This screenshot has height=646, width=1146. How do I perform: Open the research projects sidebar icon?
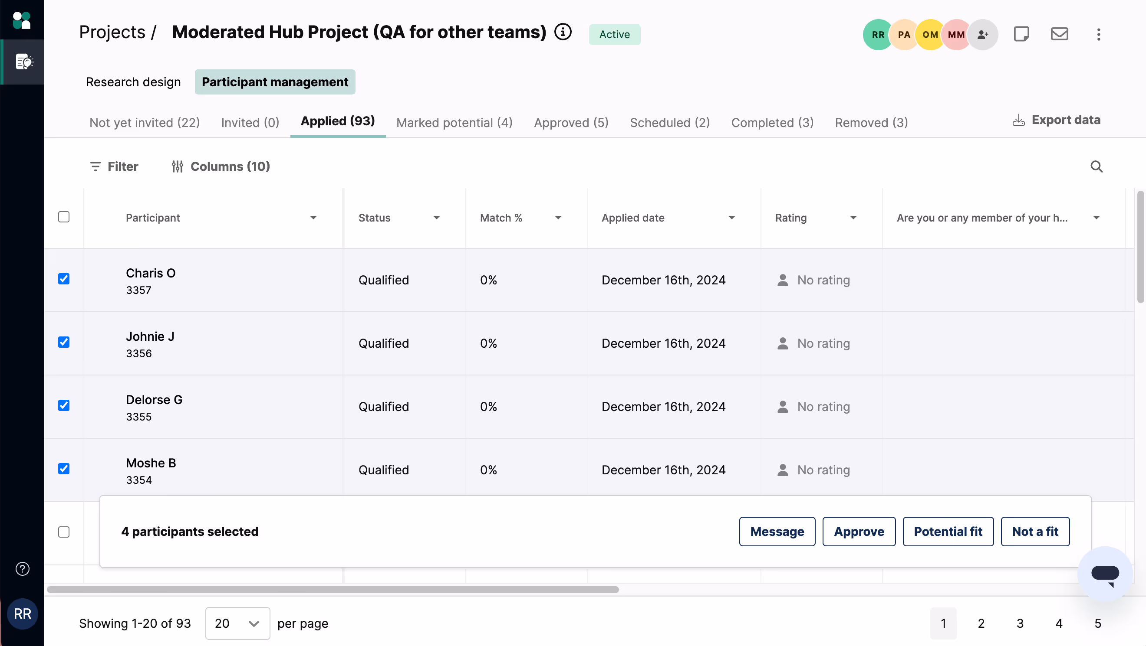pyautogui.click(x=23, y=62)
